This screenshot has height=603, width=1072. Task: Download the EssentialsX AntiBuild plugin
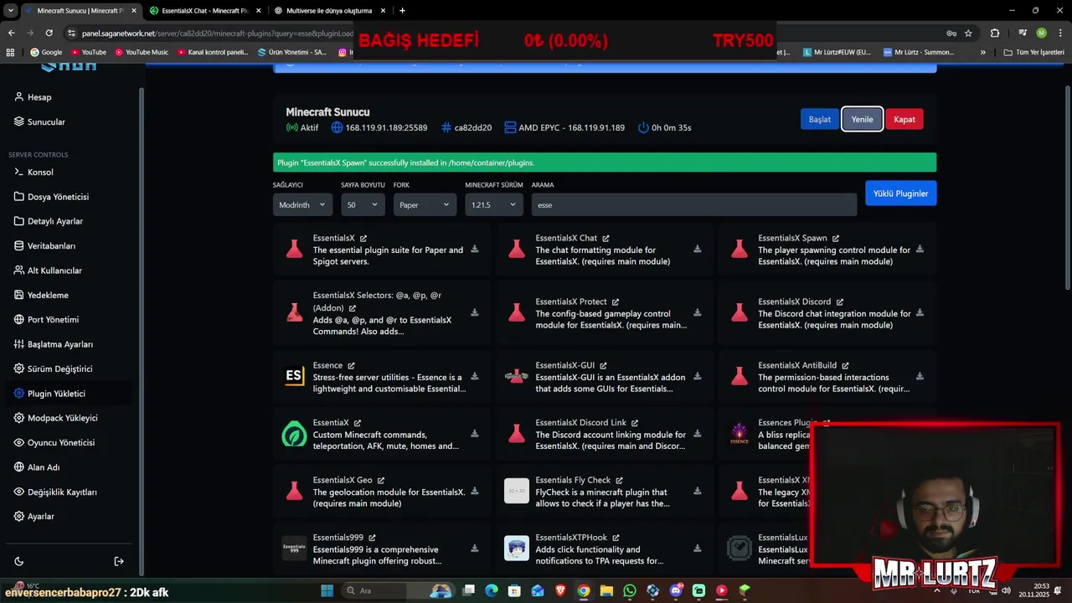tap(920, 376)
